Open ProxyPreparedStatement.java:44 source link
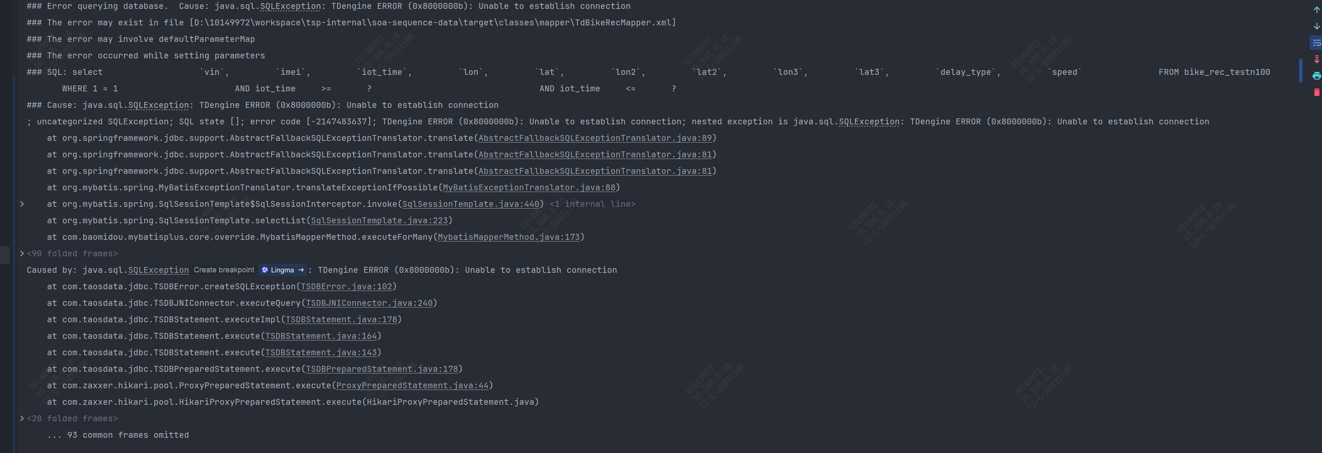1322x453 pixels. (412, 386)
